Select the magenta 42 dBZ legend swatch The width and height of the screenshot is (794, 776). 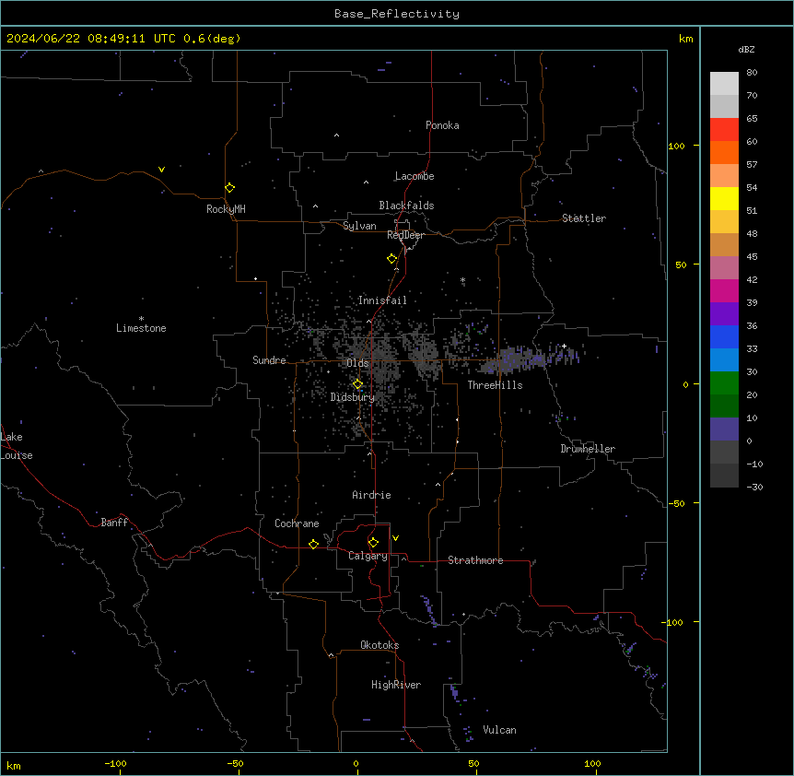pyautogui.click(x=724, y=290)
